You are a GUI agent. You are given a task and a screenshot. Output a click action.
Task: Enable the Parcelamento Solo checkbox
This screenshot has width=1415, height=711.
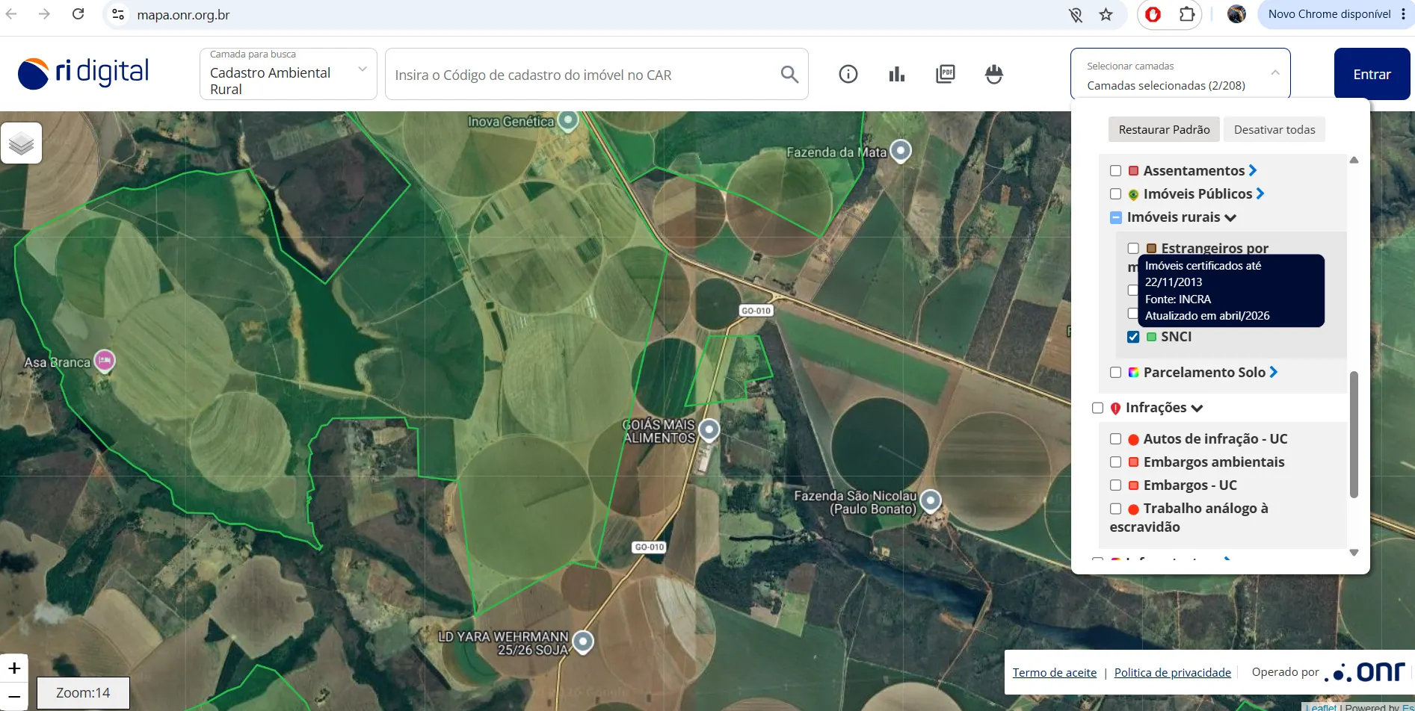(x=1115, y=373)
